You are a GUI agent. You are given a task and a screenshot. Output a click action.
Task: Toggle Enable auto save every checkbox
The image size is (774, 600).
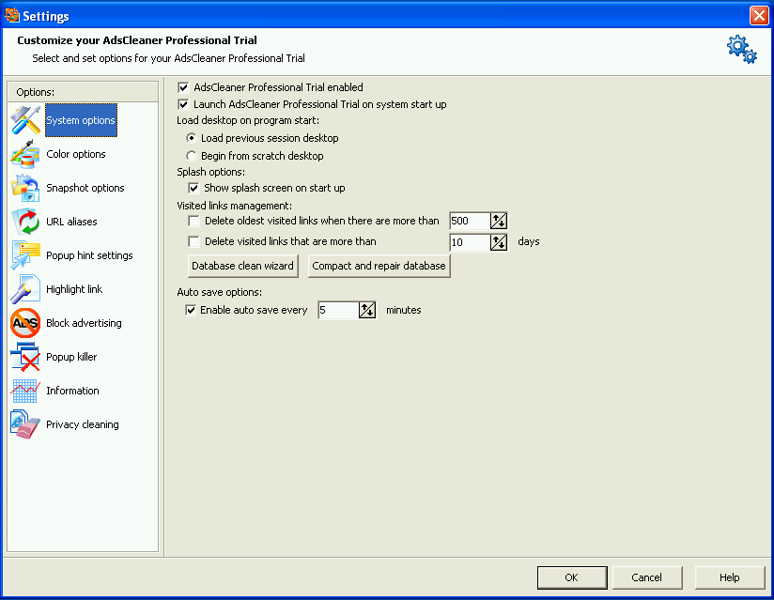[190, 311]
